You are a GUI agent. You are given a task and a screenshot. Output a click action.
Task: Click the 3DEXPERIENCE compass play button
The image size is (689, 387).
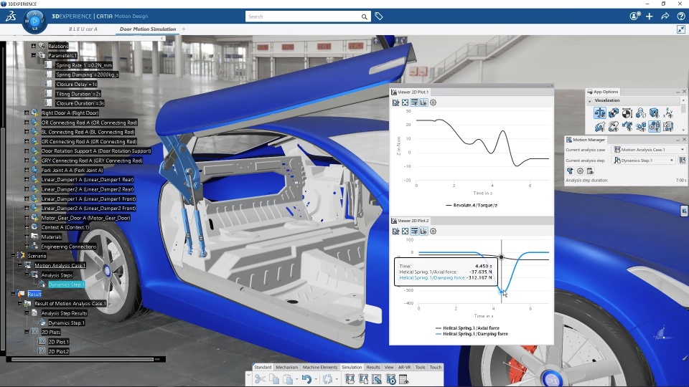coord(34,20)
